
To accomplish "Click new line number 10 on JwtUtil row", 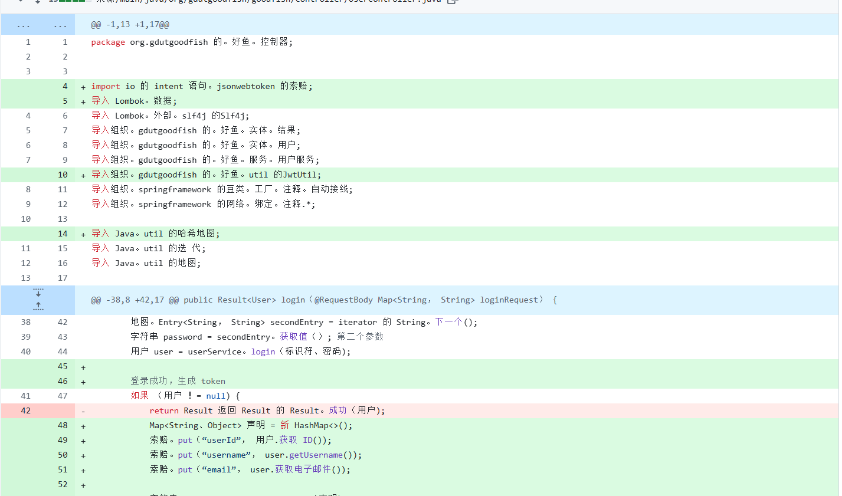I will [x=63, y=175].
